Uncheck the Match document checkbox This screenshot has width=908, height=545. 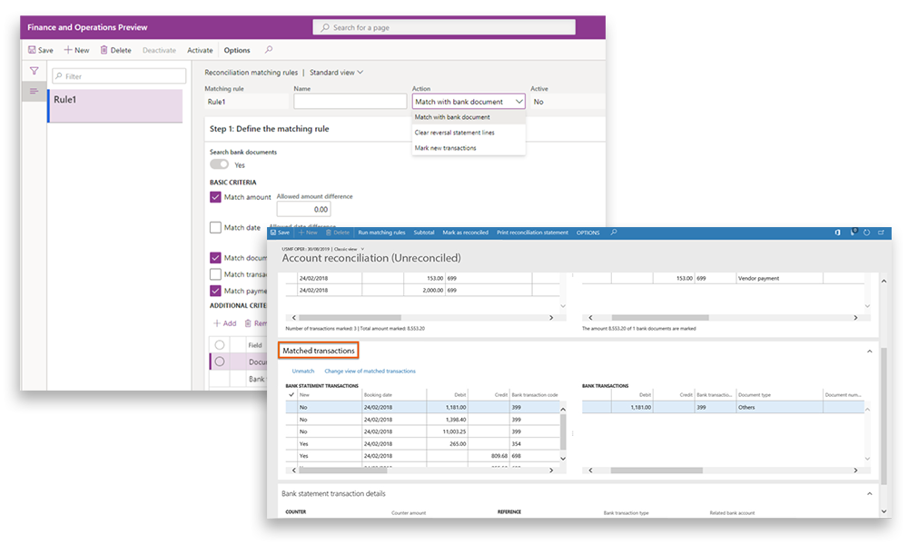215,258
